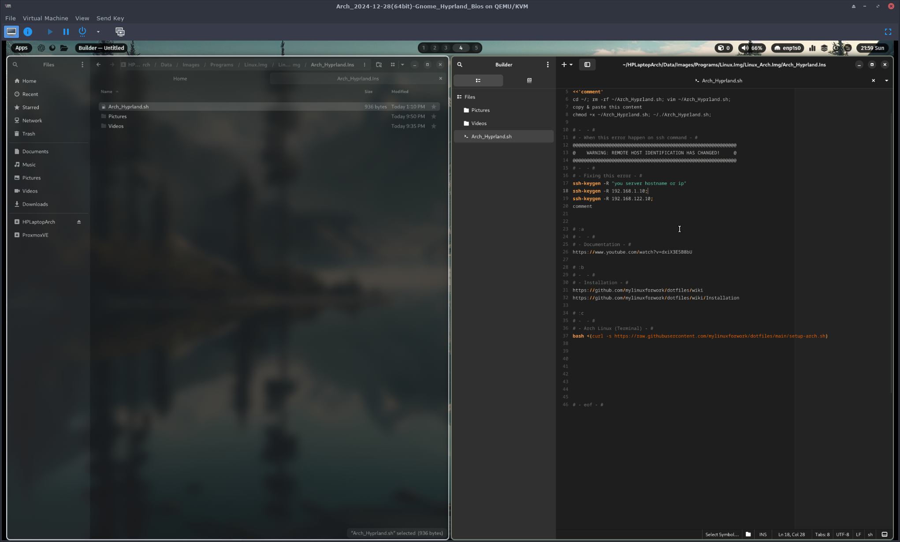Screen dimensions: 900x542
Task: Toggle the Builder left sidebar panel
Action: (587, 64)
